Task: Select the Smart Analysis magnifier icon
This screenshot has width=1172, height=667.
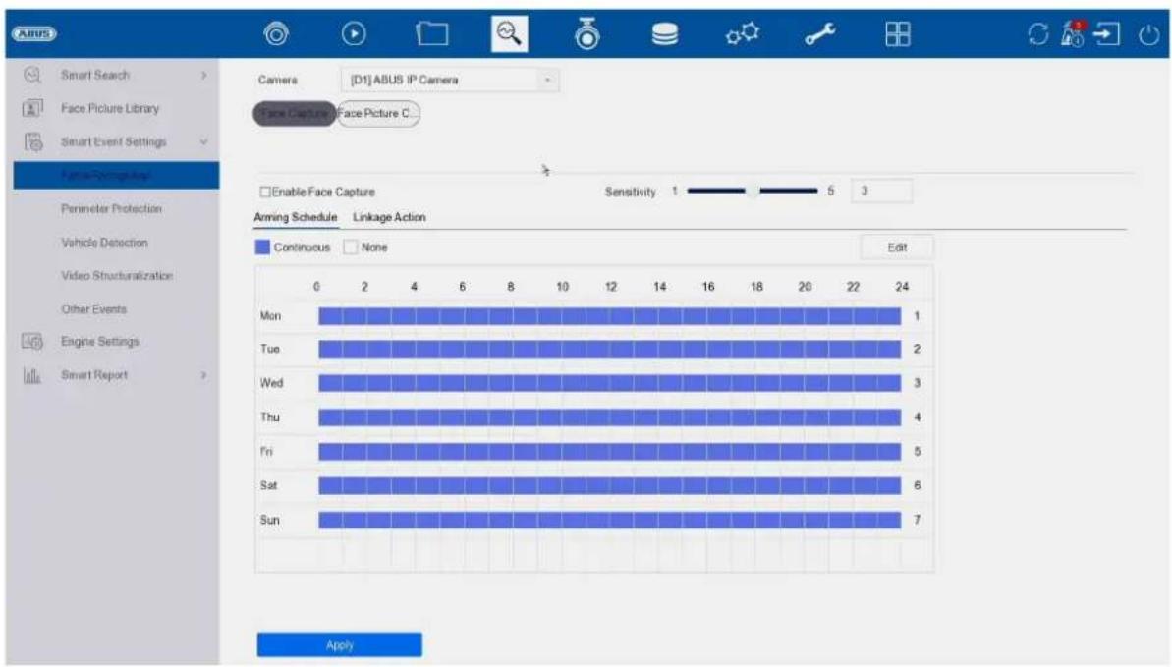Action: click(x=509, y=33)
